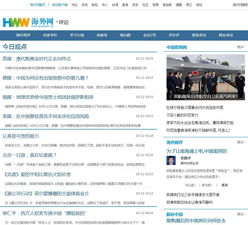The height and width of the screenshot is (225, 248).
Task: Open article 《宾虚》爱的平和比复仇火焰珍贵
Action: 37,174
